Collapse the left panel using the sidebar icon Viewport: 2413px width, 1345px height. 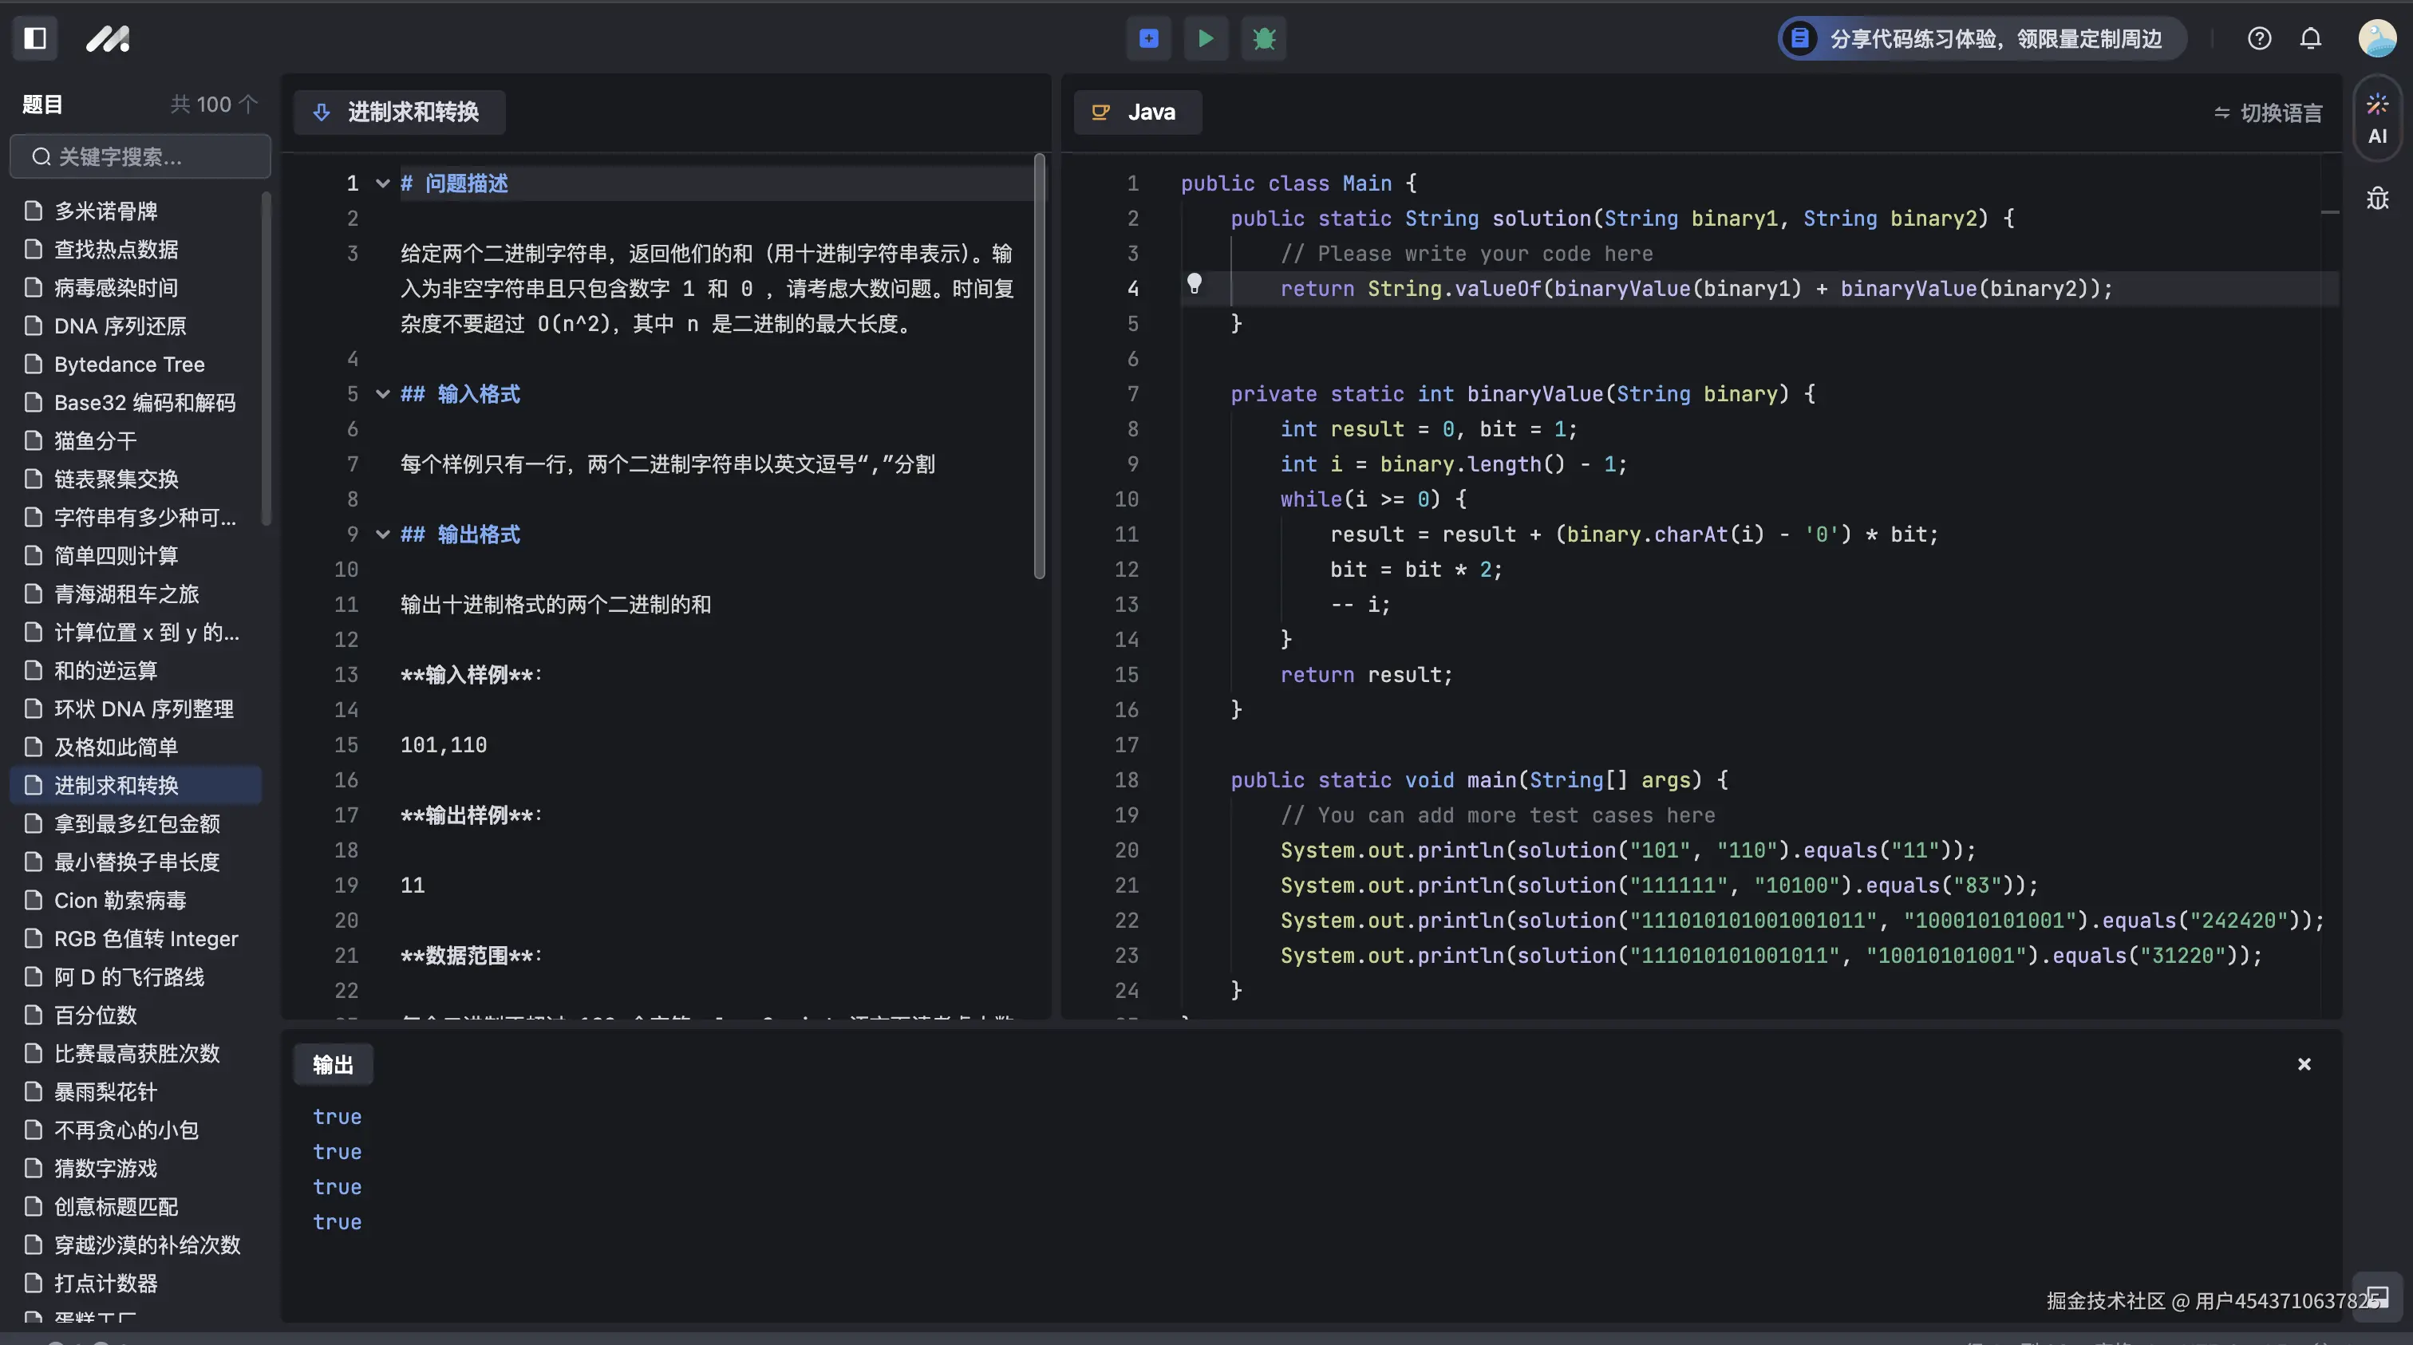pos(34,38)
